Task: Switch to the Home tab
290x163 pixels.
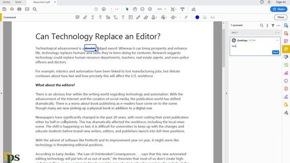Action: (x=6, y=2)
